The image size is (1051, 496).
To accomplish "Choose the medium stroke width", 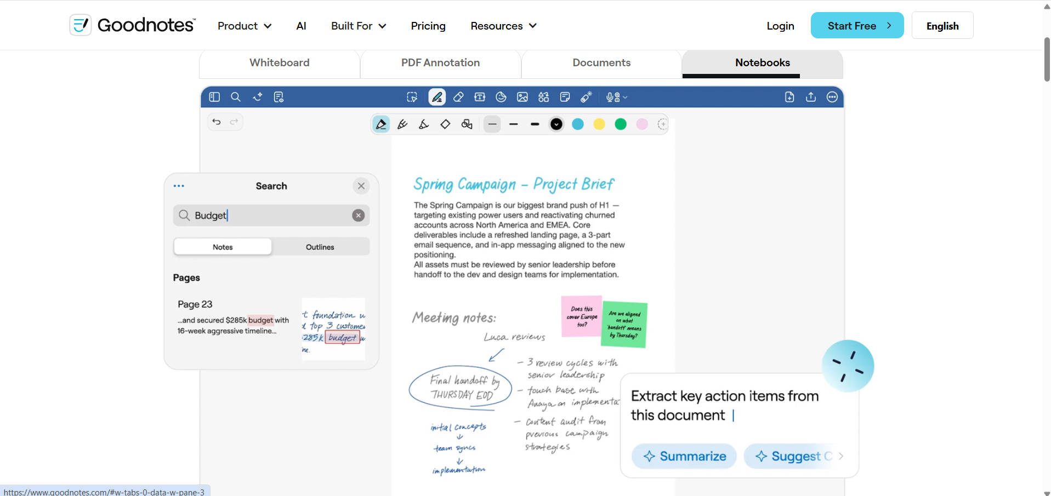I will pos(514,124).
